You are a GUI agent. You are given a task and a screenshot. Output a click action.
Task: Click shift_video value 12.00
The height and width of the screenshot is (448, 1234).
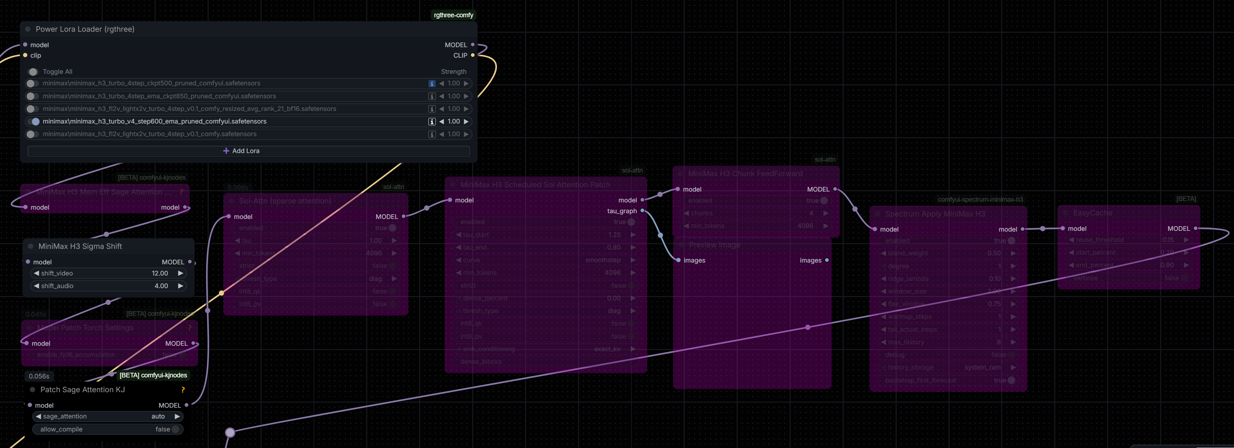160,273
